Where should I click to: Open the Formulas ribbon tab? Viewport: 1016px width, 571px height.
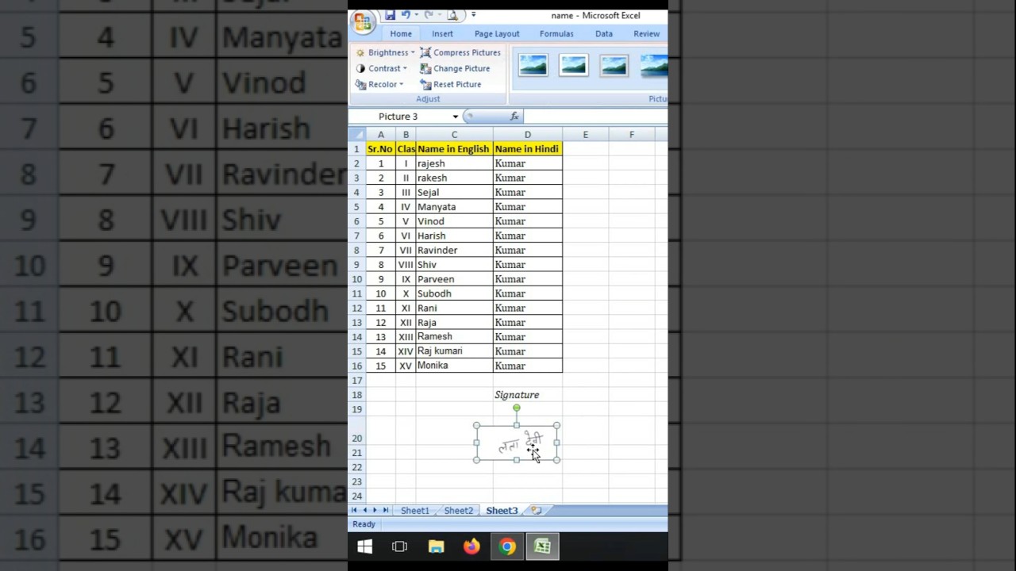coord(556,34)
